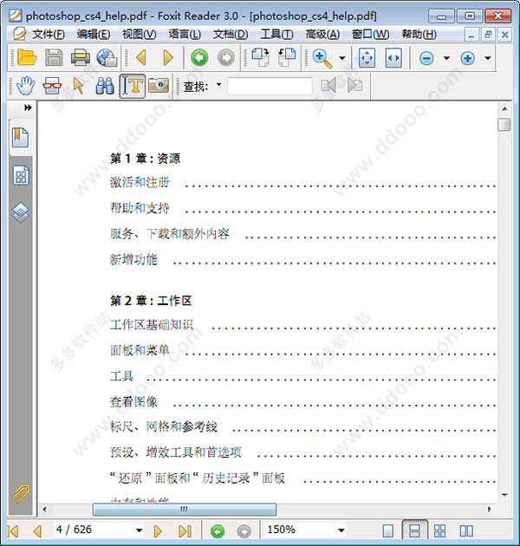Open the Layers panel
This screenshot has width=520, height=546.
[x=21, y=212]
